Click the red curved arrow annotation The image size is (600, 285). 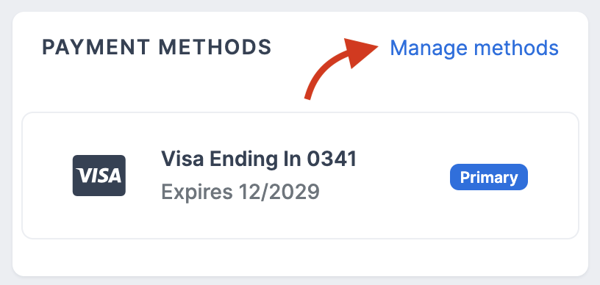(x=341, y=69)
